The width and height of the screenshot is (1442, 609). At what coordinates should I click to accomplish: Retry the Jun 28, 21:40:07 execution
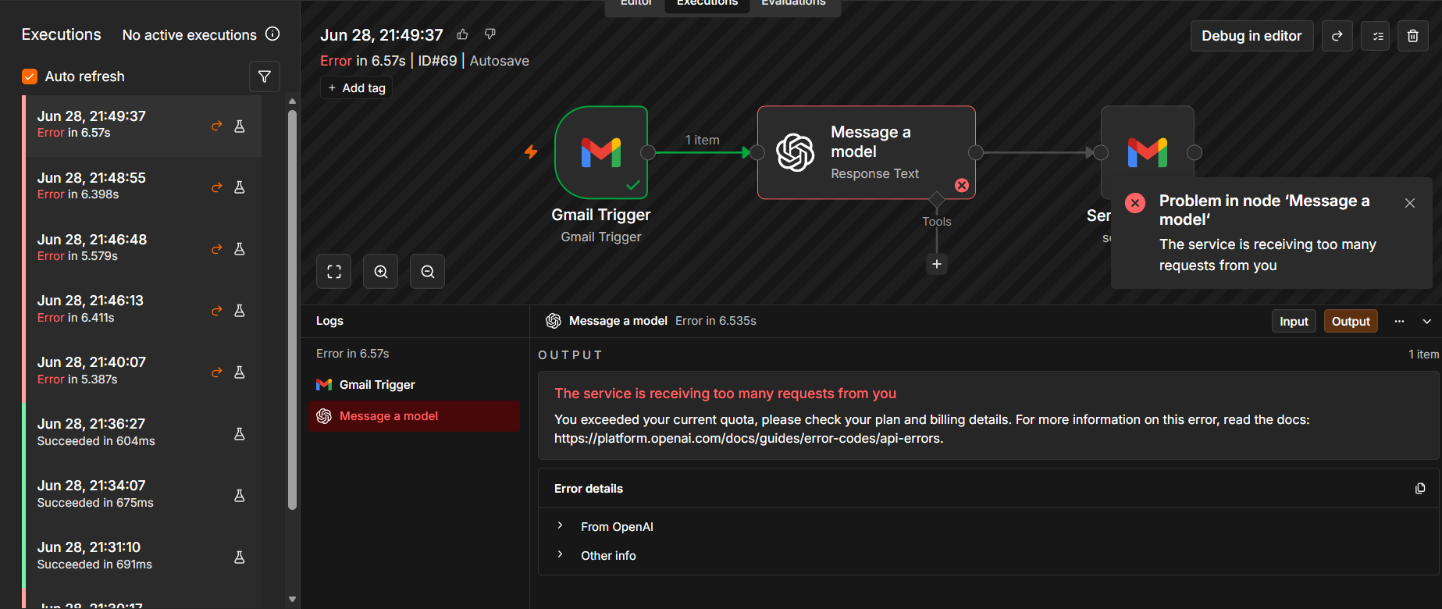tap(217, 372)
